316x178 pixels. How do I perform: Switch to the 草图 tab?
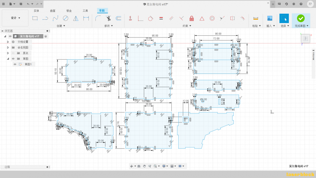click(102, 11)
